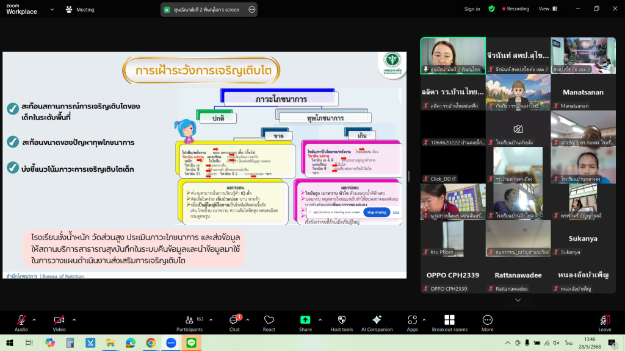Click Stop sharing in the slide
The width and height of the screenshot is (625, 351).
click(x=376, y=212)
